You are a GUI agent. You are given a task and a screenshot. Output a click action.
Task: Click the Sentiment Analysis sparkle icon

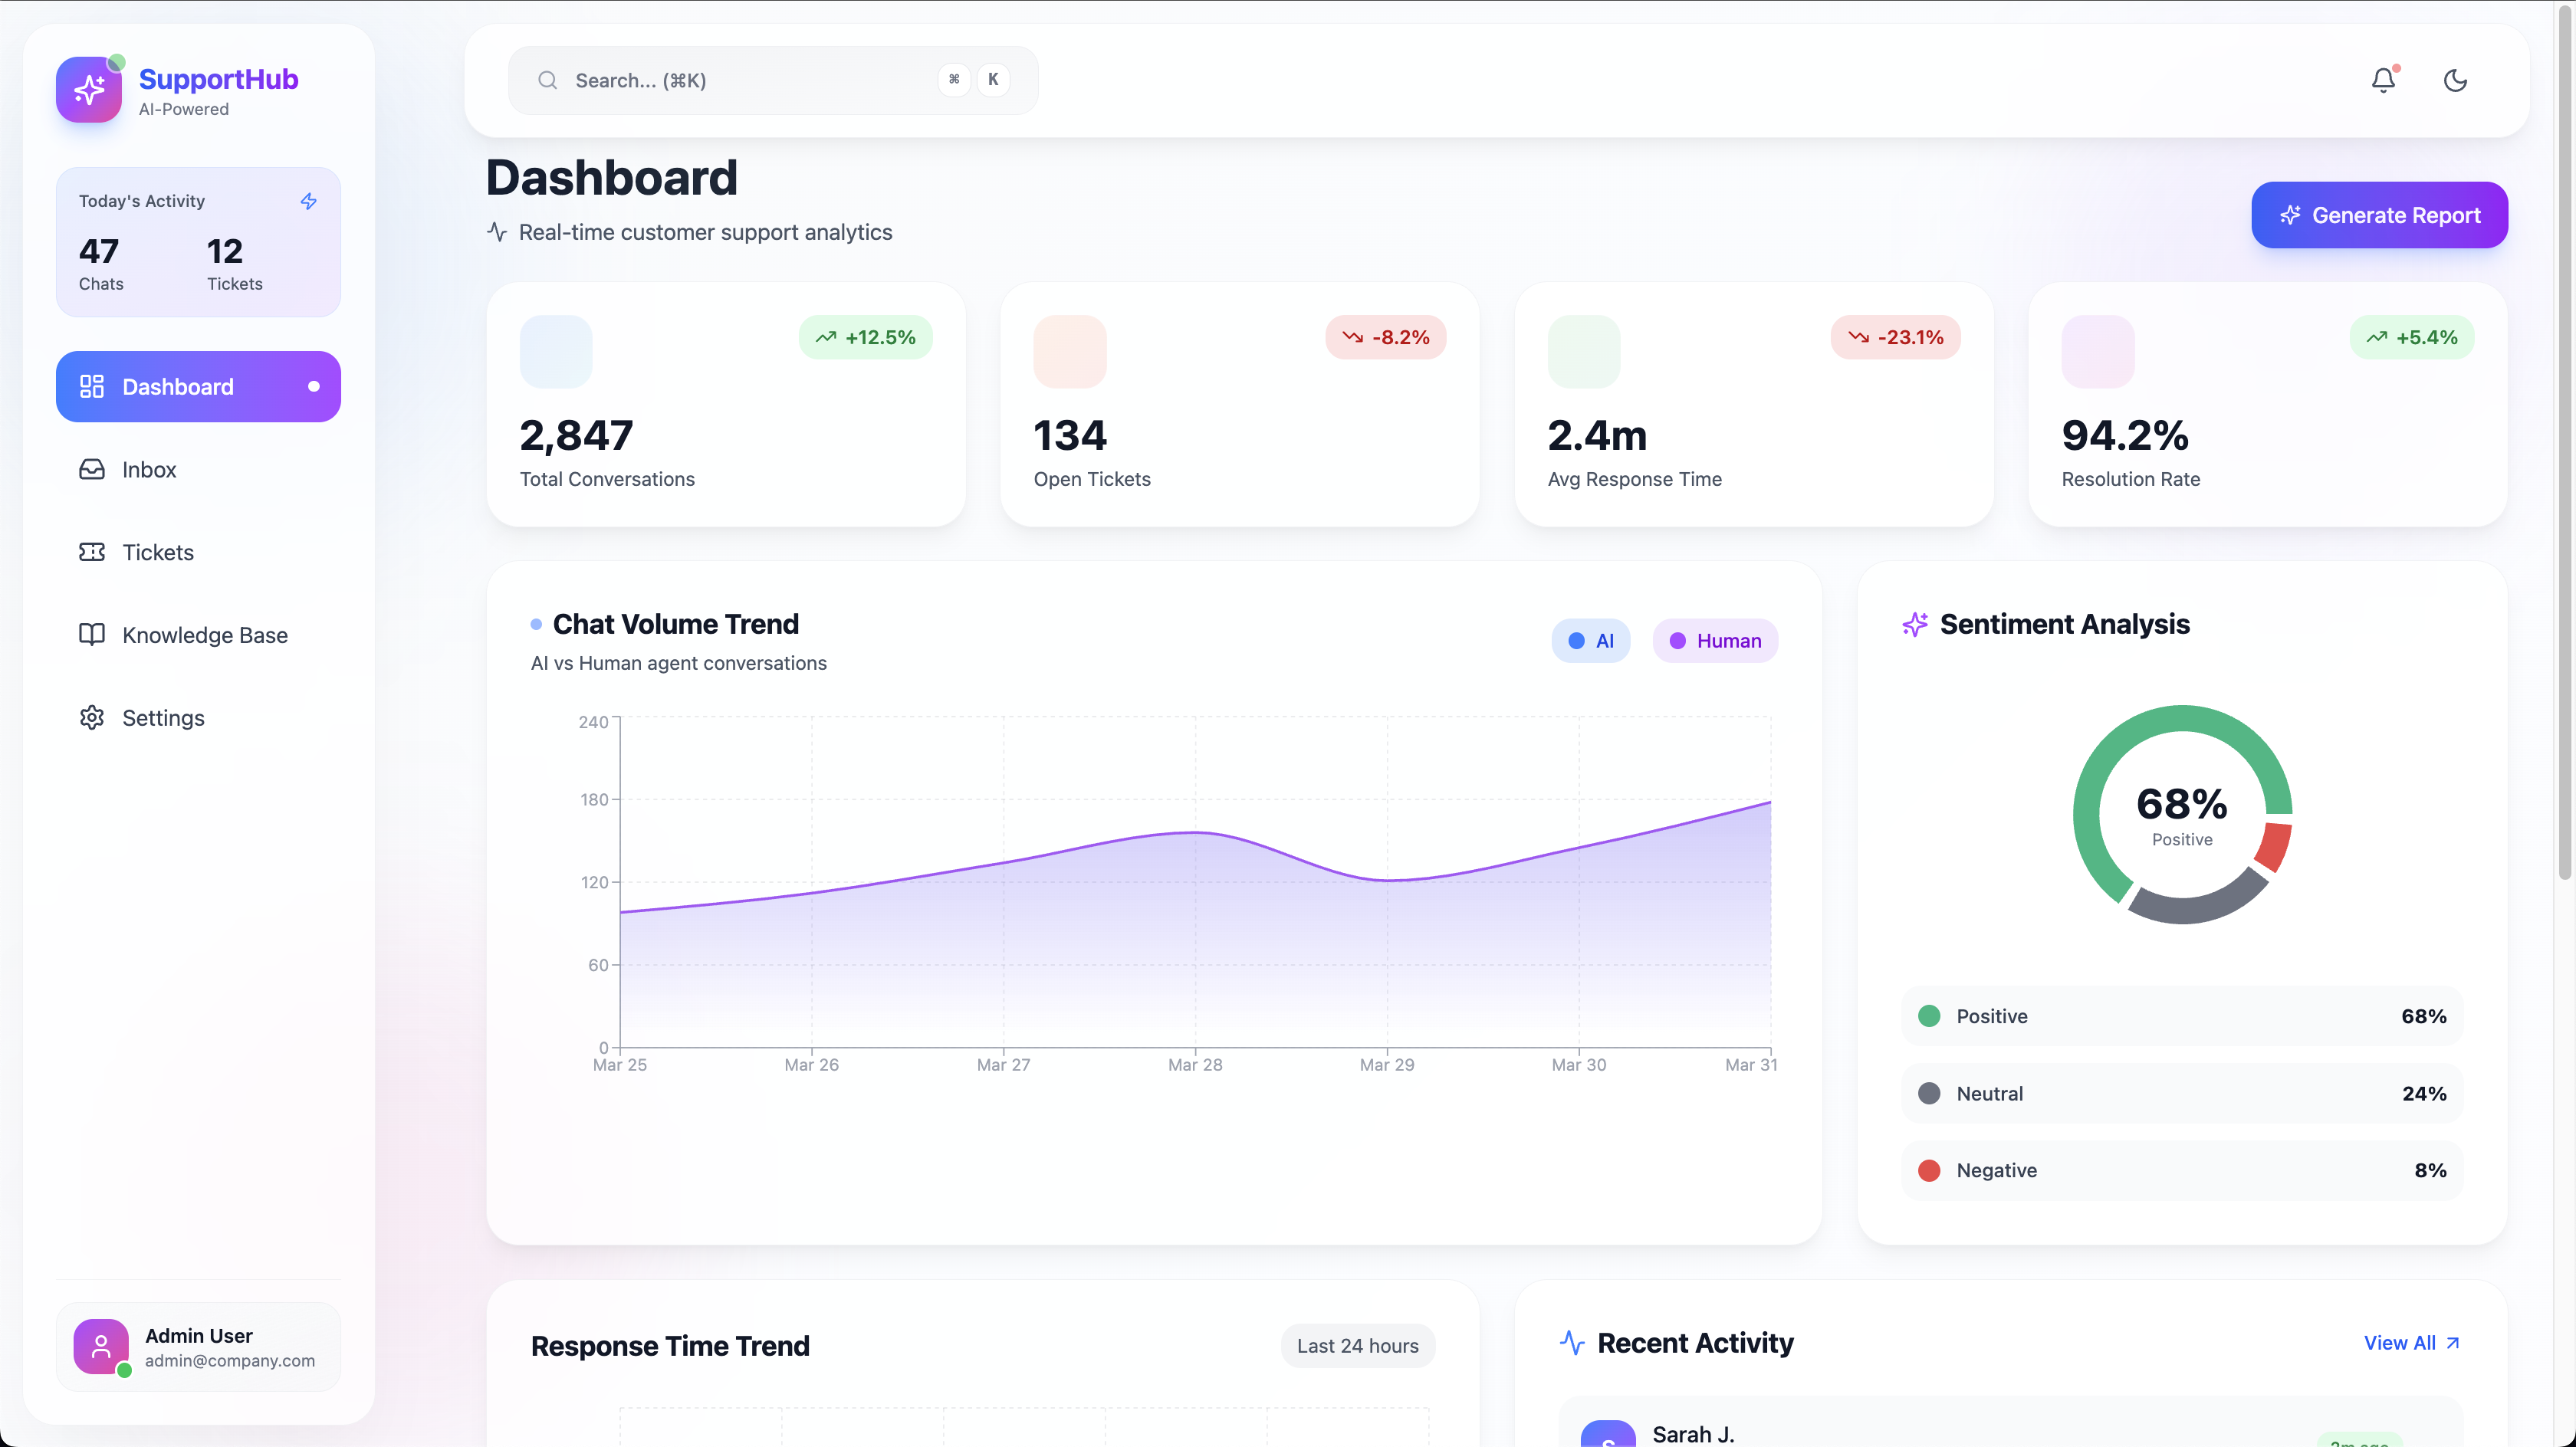click(x=1914, y=625)
